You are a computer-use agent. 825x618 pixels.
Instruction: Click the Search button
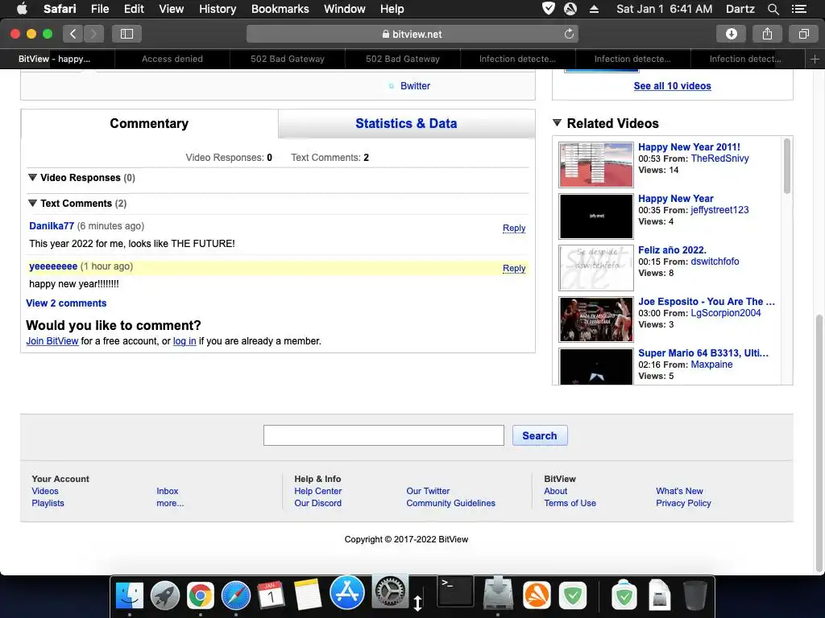tap(540, 435)
